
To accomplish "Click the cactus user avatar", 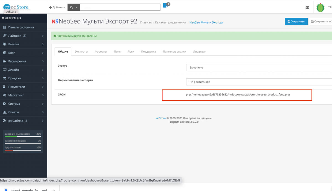I will tap(320, 7).
